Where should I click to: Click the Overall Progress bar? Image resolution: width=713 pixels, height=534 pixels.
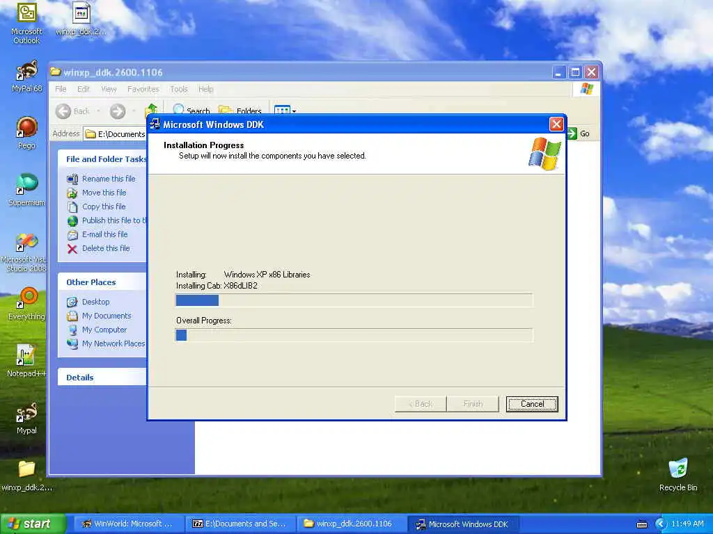(354, 335)
